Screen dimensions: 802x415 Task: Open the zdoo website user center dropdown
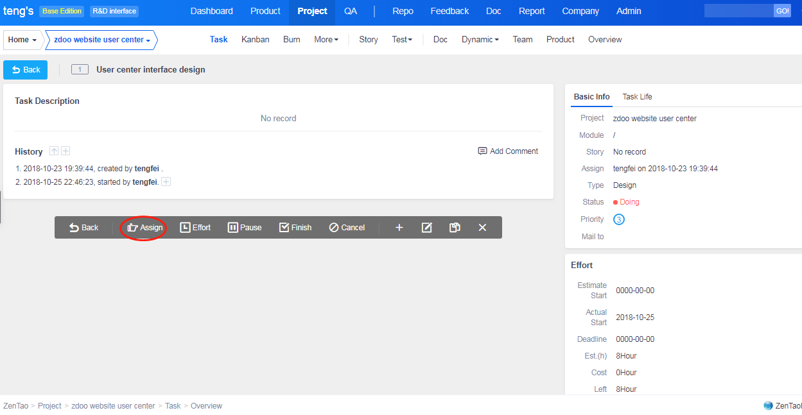[102, 40]
